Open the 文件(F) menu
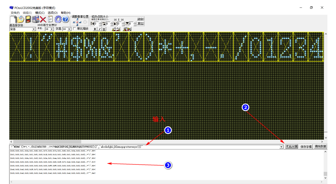The image size is (336, 184). [15, 13]
